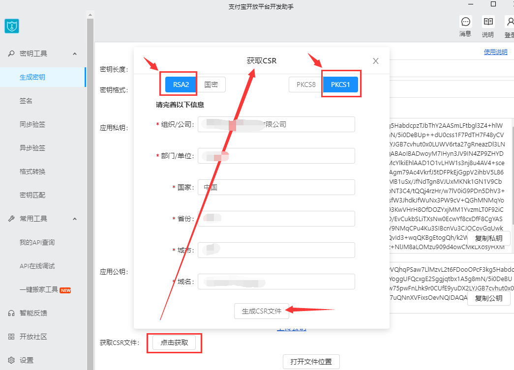Click the 城市 input field
Screen dimensions: 514x370
[276, 250]
